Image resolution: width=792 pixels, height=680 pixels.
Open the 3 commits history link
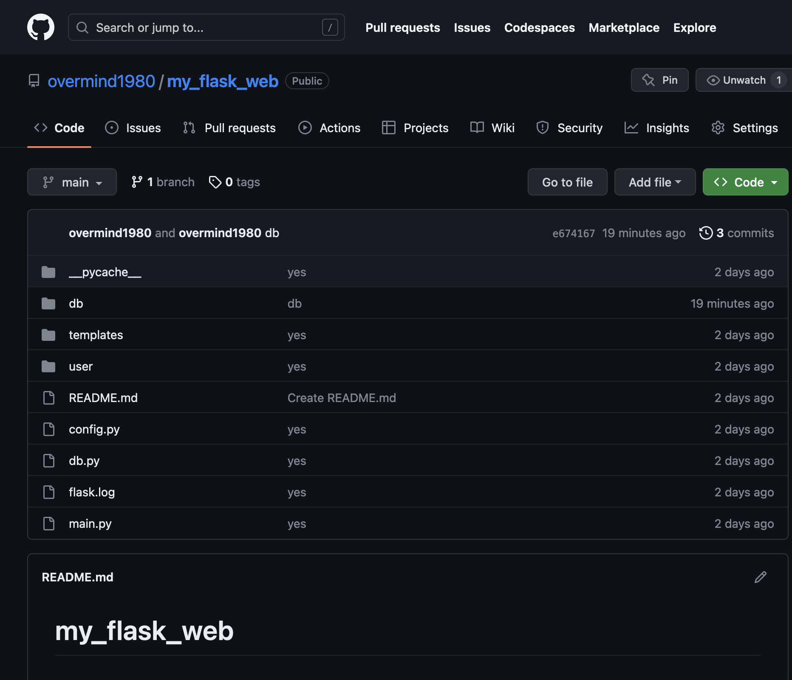[x=737, y=233]
